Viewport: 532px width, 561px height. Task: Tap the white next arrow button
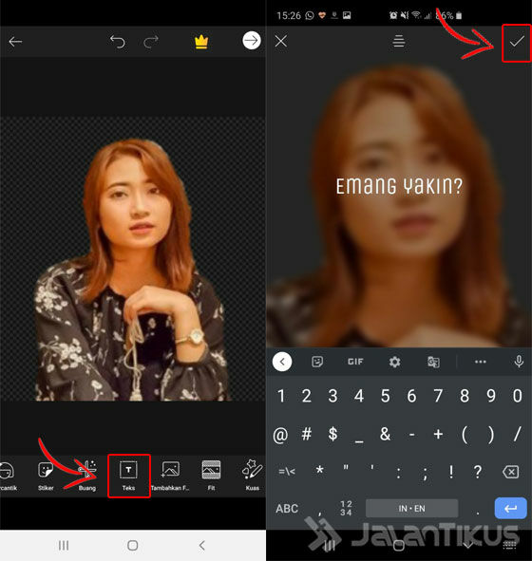click(252, 41)
